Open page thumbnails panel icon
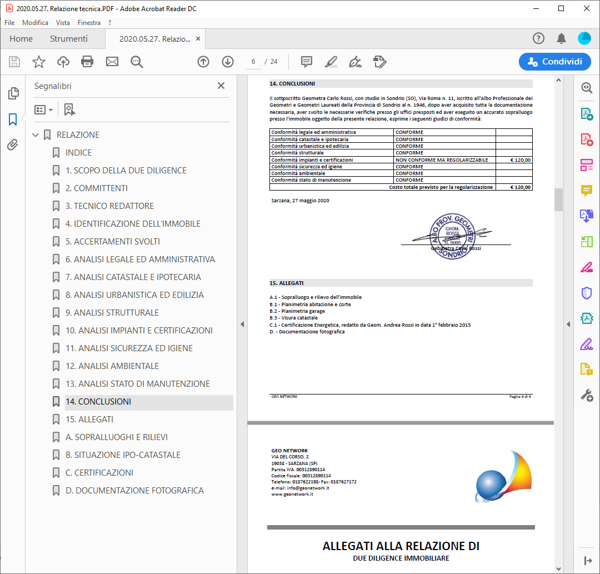600x574 pixels. [13, 93]
